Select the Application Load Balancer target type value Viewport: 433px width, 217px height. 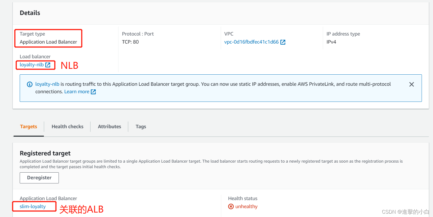pos(48,42)
